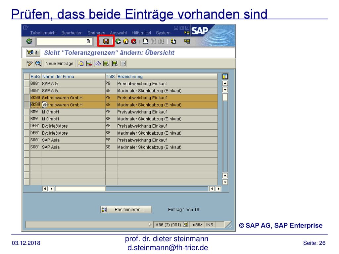Viewport: 339px width, 254px height.
Task: Click the Display/Change pencil icon
Action: 29,63
